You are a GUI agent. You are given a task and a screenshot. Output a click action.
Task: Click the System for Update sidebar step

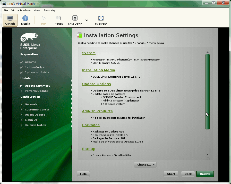[x=37, y=72]
